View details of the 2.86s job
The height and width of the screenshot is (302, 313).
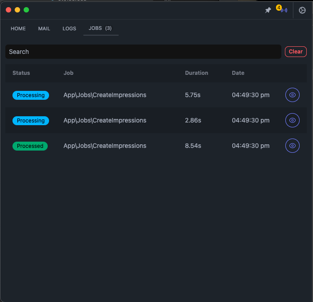292,120
